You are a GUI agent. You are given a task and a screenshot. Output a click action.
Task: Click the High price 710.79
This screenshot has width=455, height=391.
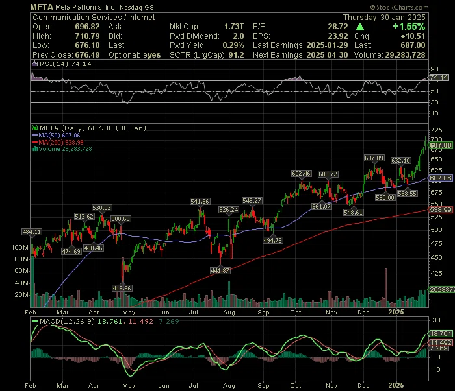click(87, 36)
